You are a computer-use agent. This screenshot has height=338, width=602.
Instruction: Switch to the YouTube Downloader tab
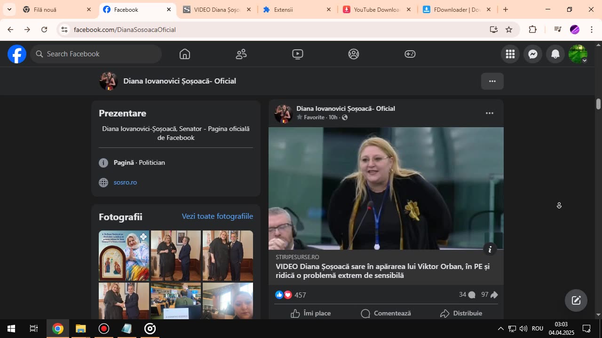coord(377,9)
